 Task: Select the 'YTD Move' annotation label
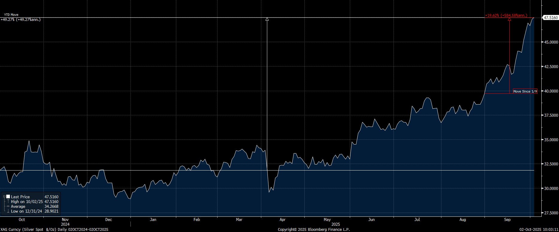11,15
